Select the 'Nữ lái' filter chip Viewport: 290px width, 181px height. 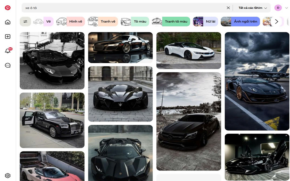pos(205,21)
